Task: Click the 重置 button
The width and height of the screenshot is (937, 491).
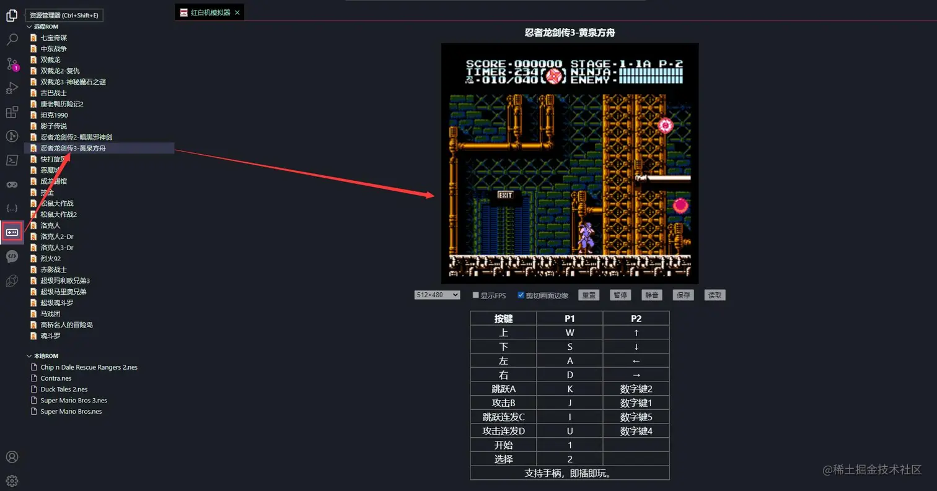Action: click(589, 295)
